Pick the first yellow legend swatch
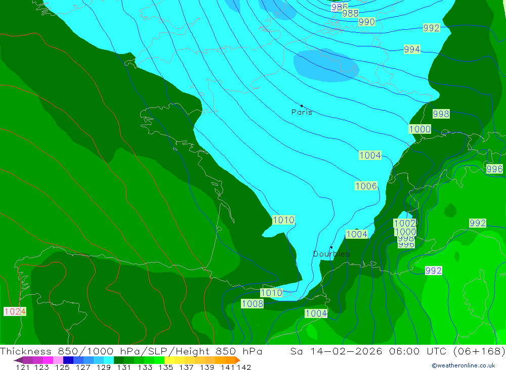This screenshot has width=506, height=370. (170, 360)
